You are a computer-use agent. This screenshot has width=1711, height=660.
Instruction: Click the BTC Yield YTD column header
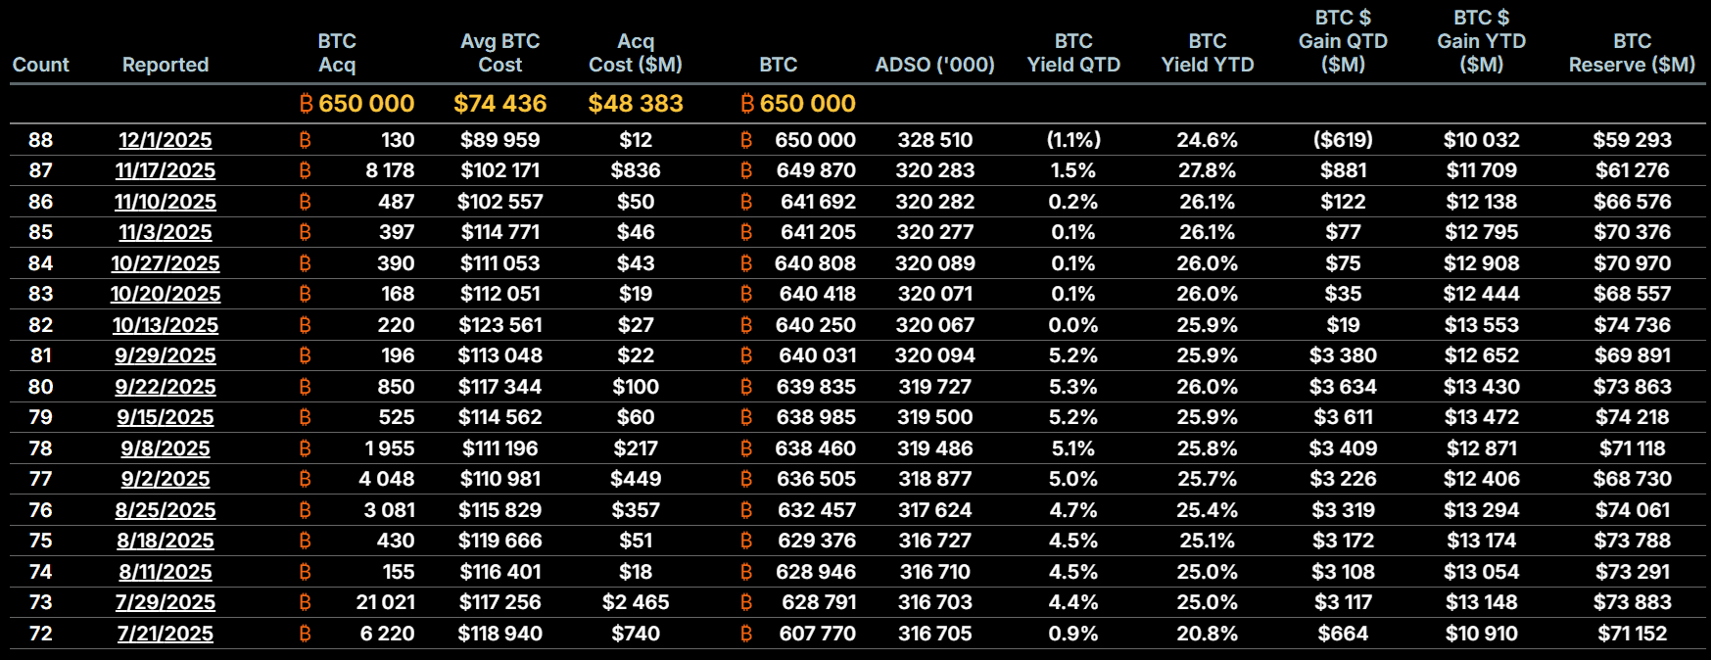tap(1207, 53)
